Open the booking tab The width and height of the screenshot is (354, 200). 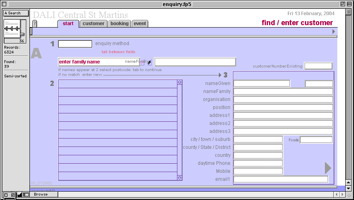tap(119, 24)
